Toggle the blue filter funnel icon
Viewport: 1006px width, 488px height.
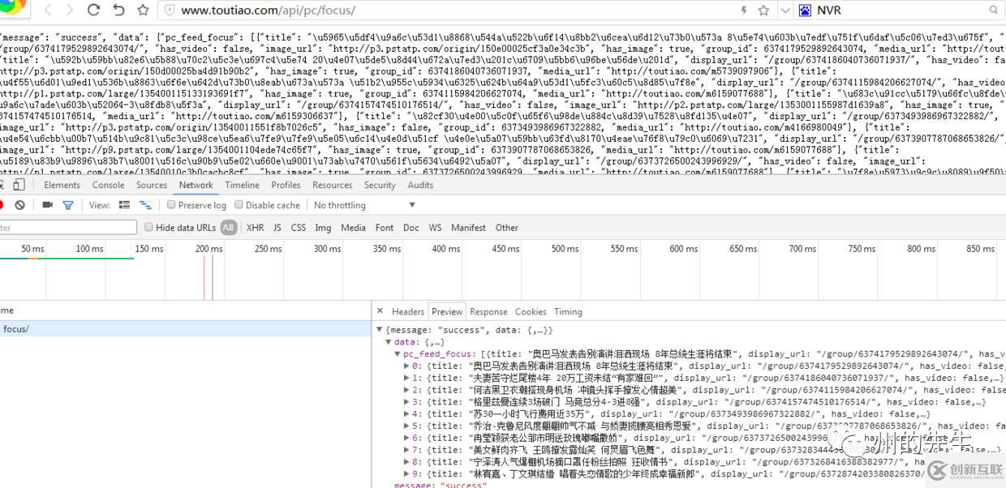coord(68,205)
